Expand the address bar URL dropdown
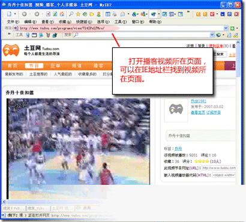 coord(226,28)
